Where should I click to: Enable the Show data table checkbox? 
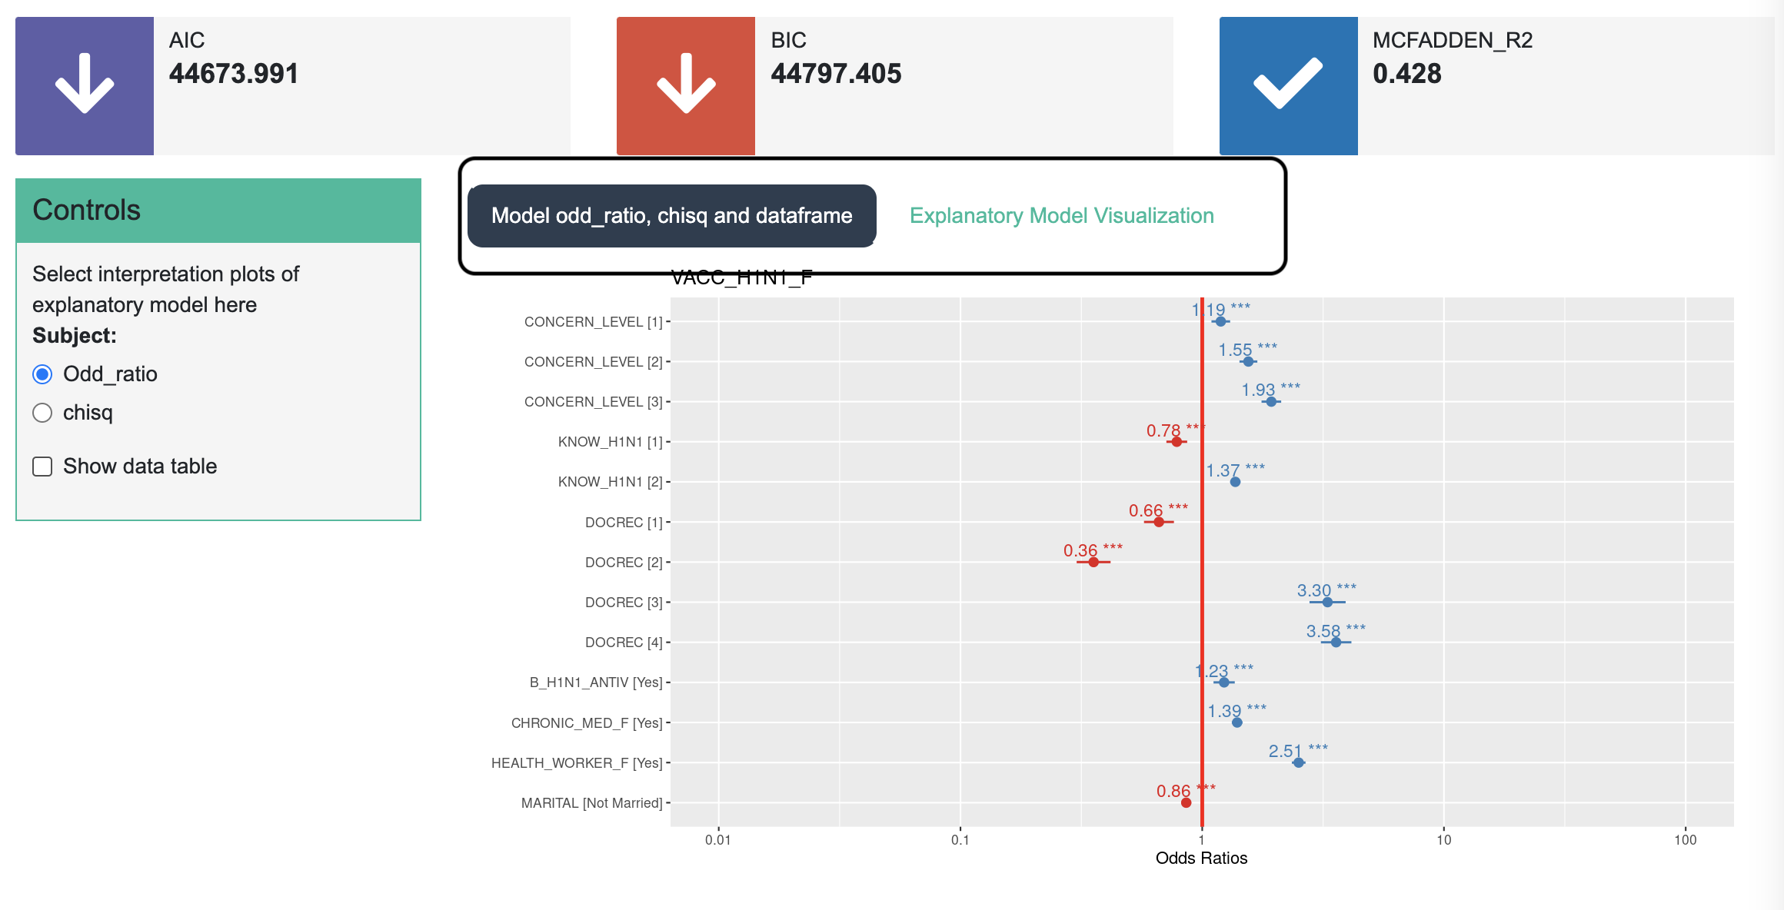[43, 467]
